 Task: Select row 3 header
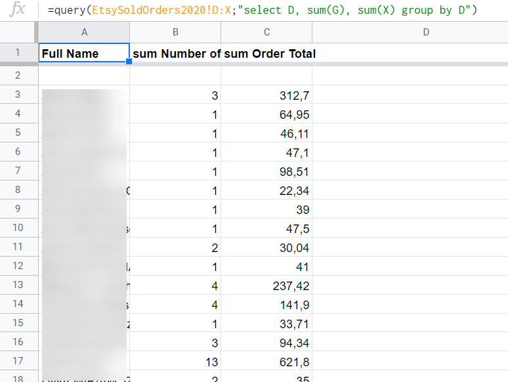coord(18,95)
